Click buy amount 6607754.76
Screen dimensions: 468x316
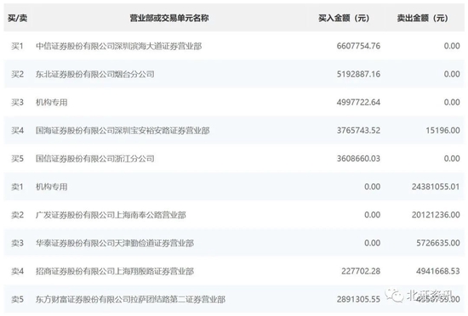click(358, 46)
